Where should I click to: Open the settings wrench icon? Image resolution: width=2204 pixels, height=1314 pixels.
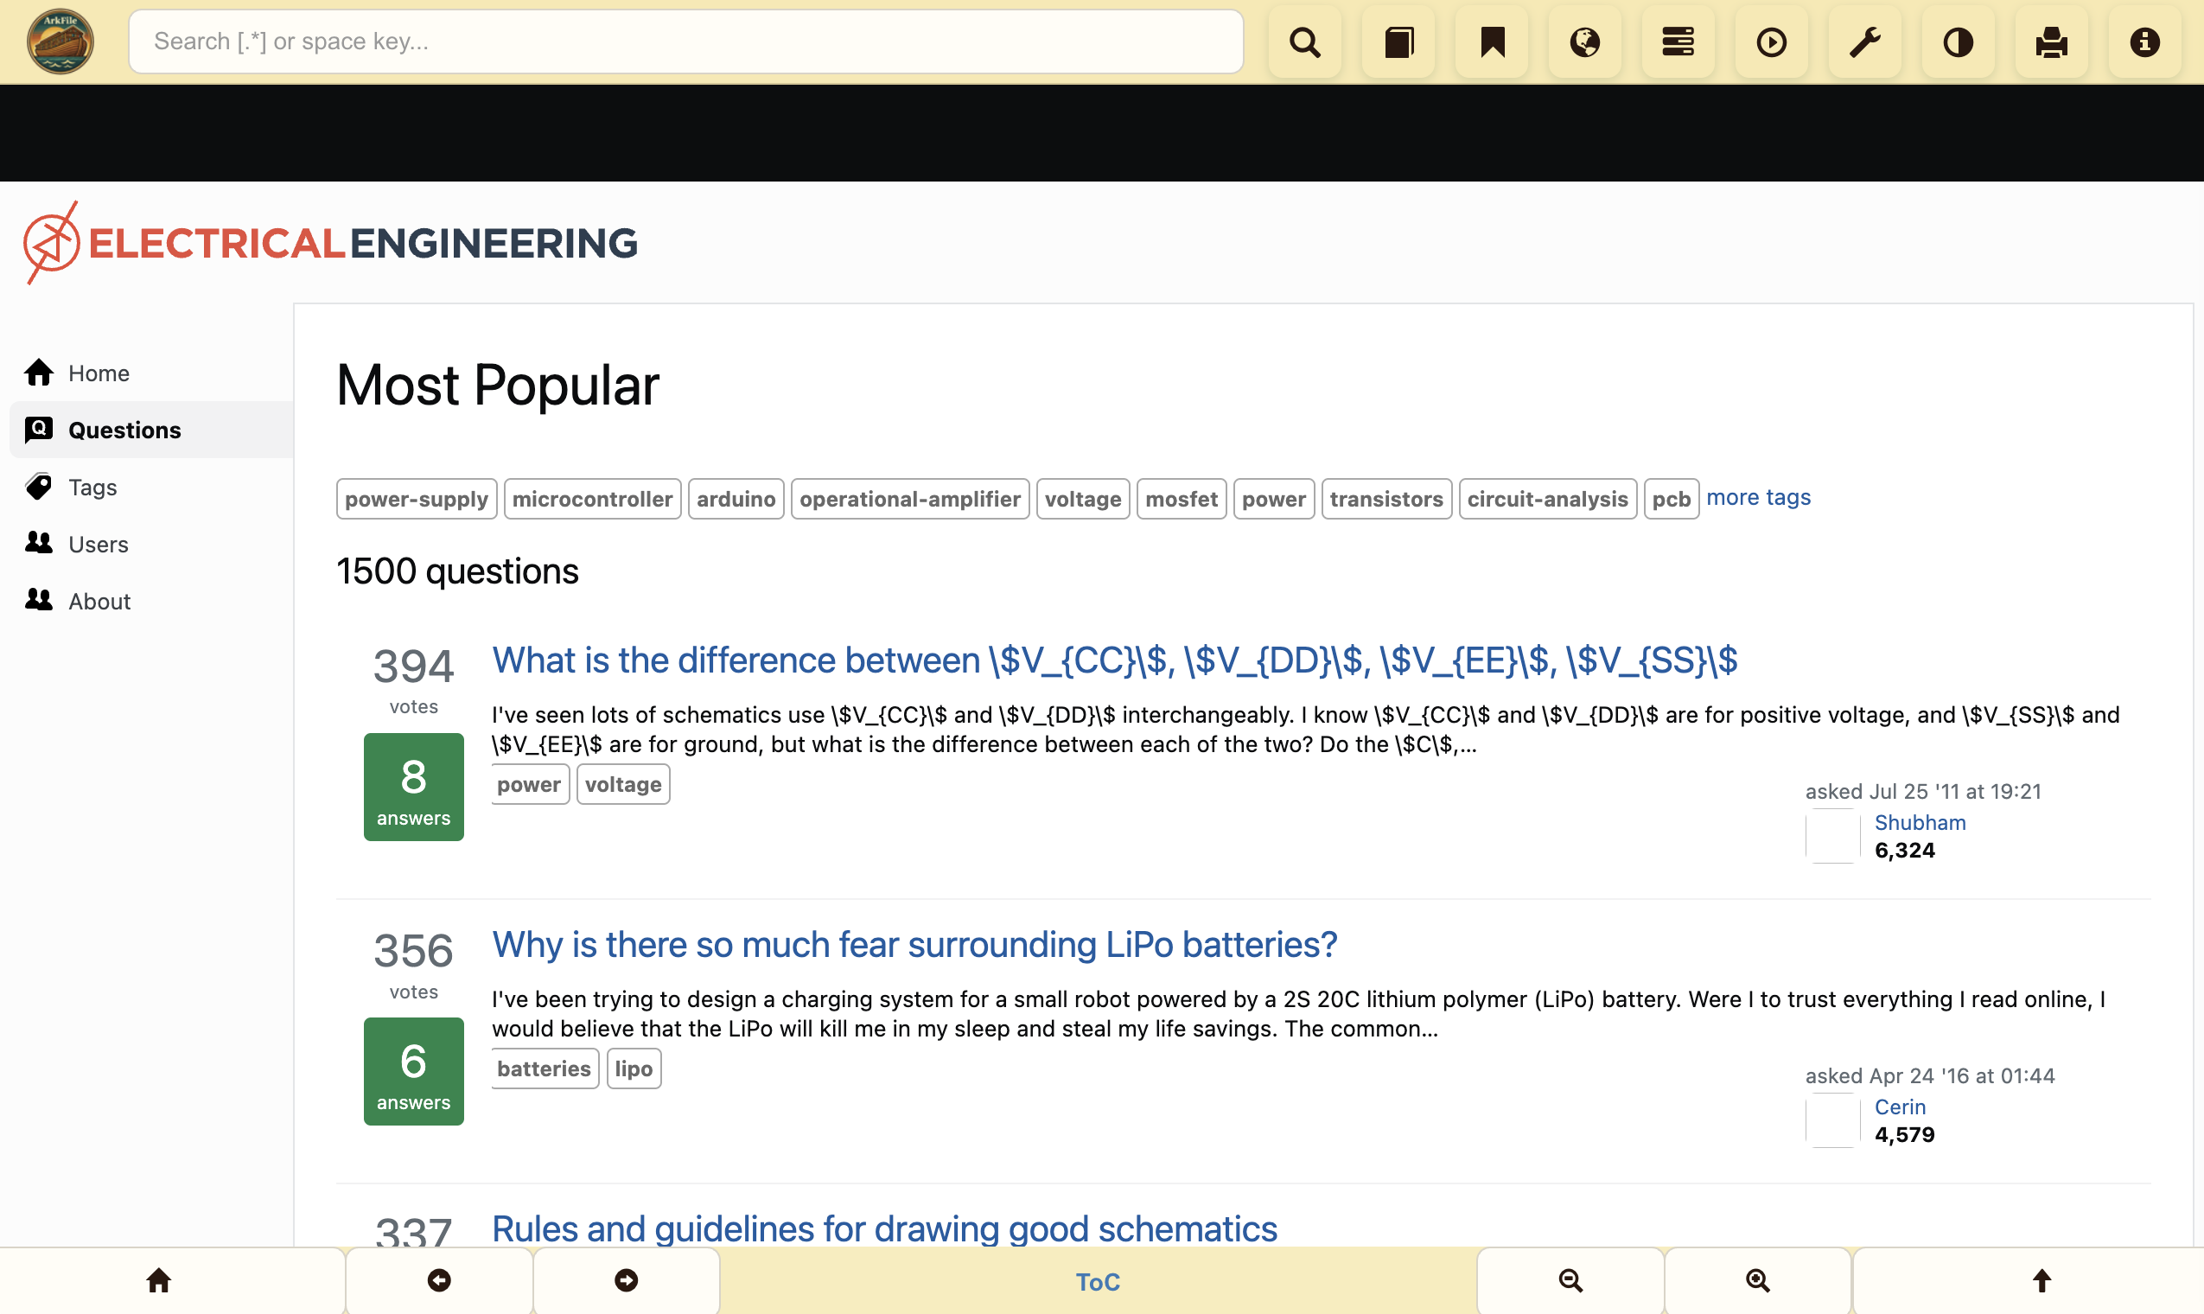point(1865,41)
